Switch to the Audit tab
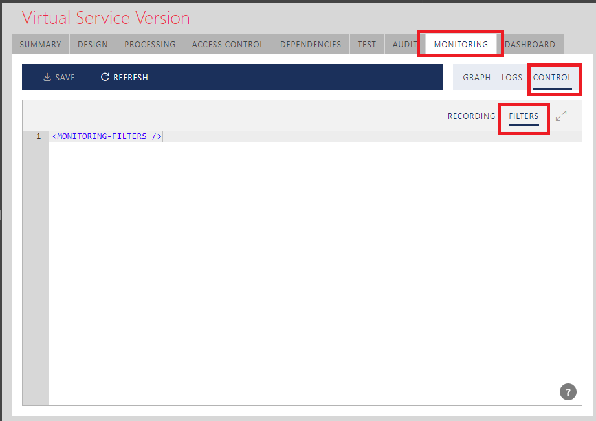The width and height of the screenshot is (596, 421). click(404, 45)
